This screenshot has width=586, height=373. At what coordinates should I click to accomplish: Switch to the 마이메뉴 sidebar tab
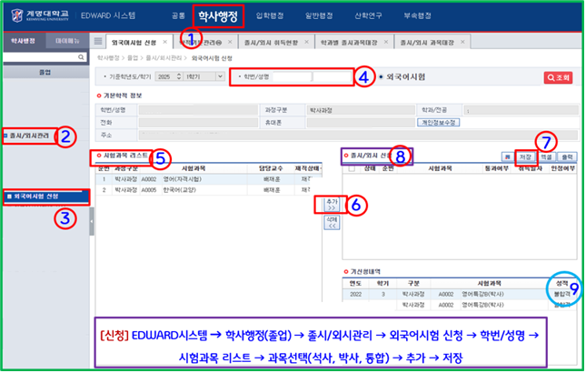click(65, 42)
